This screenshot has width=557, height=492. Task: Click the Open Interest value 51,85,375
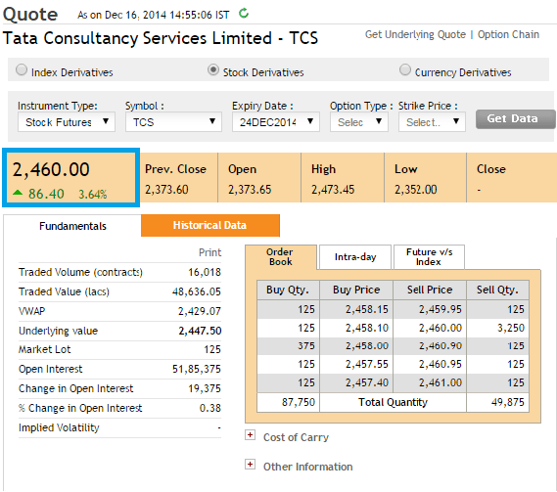(x=197, y=369)
